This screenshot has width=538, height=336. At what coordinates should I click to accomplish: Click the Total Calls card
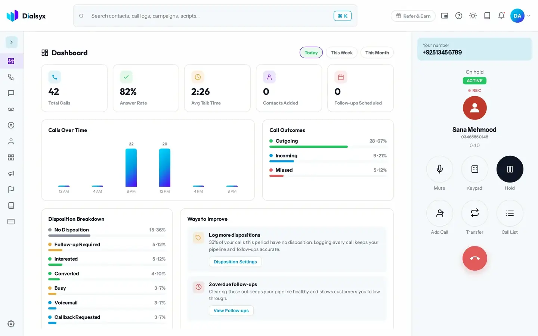pyautogui.click(x=74, y=88)
